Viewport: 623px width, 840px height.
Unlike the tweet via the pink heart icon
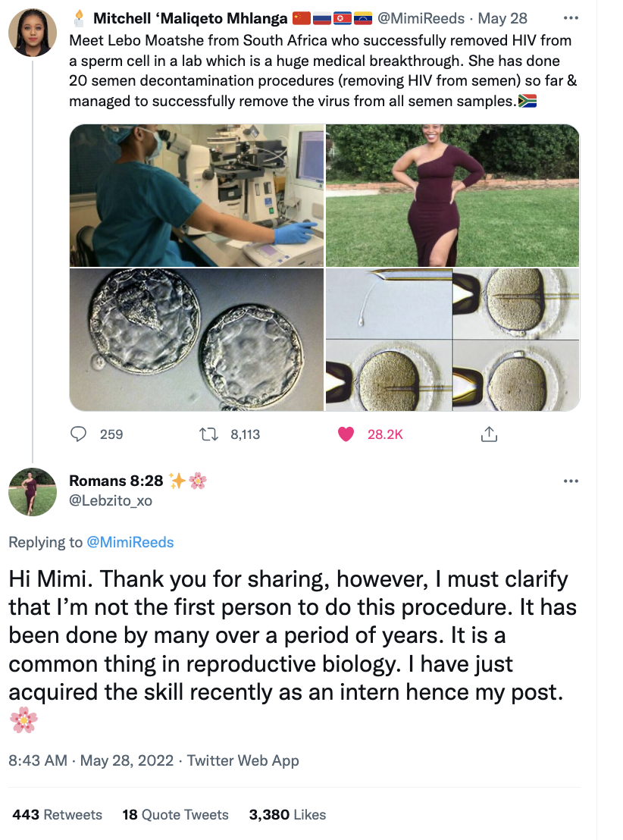(x=346, y=434)
